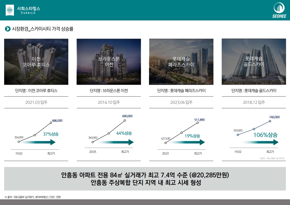Viewport: 290px width, 205px height.
Task: Select the line 안흥동 주상복합 단지 지역 내 최고 시세 형성
Action: [x=146, y=183]
